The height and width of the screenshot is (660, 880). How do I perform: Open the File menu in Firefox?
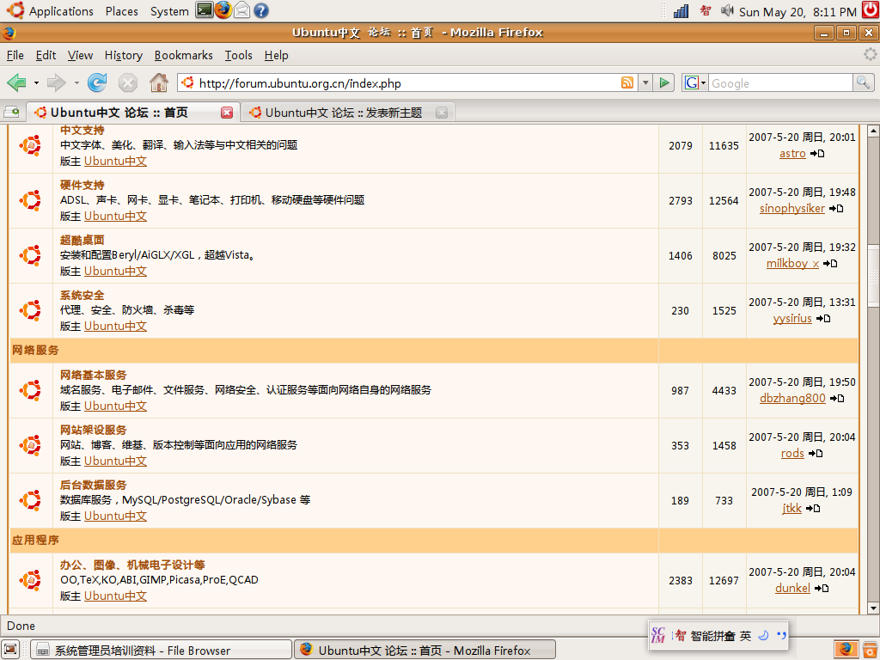tap(15, 55)
